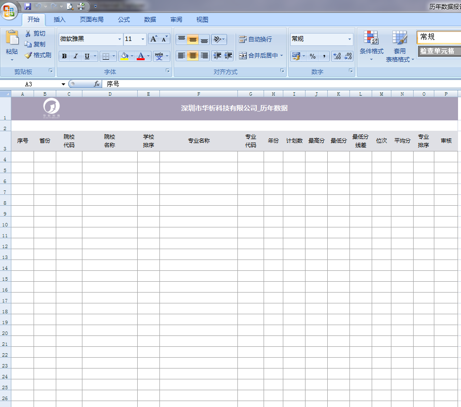461x407 pixels.
Task: Click the accounting number format icon
Action: [296, 56]
